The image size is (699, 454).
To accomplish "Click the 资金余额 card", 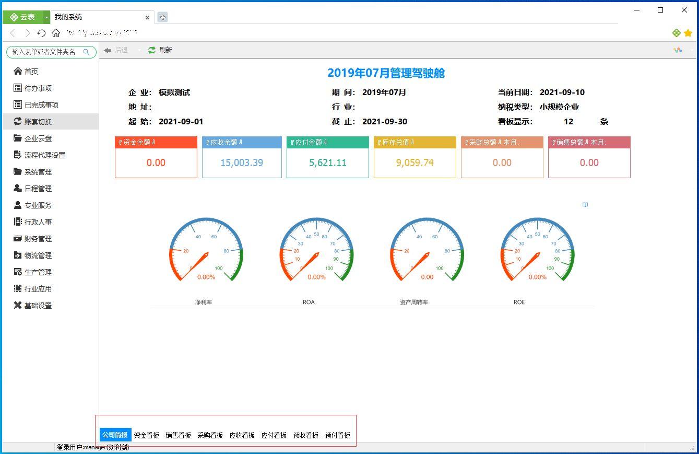I will [156, 157].
